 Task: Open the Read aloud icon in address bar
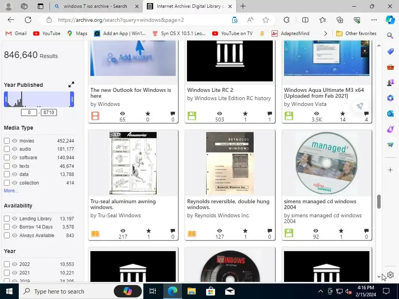tap(250, 20)
